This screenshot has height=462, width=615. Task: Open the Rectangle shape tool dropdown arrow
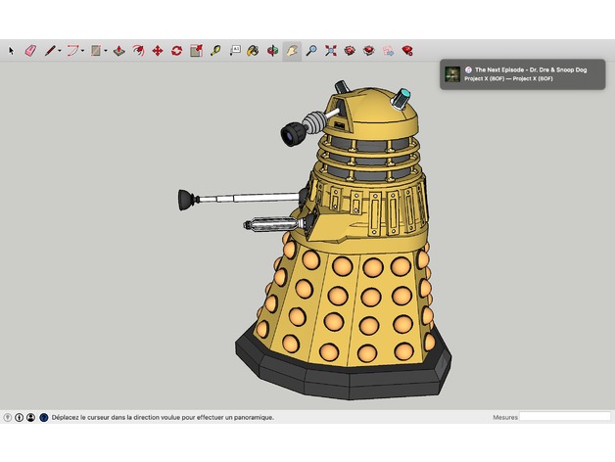pyautogui.click(x=106, y=50)
